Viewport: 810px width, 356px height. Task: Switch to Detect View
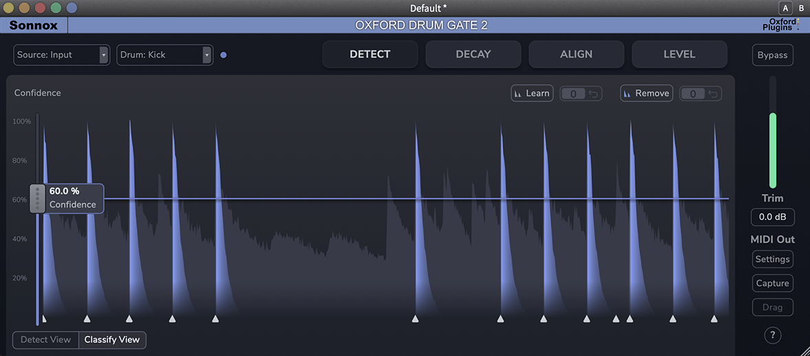click(45, 340)
